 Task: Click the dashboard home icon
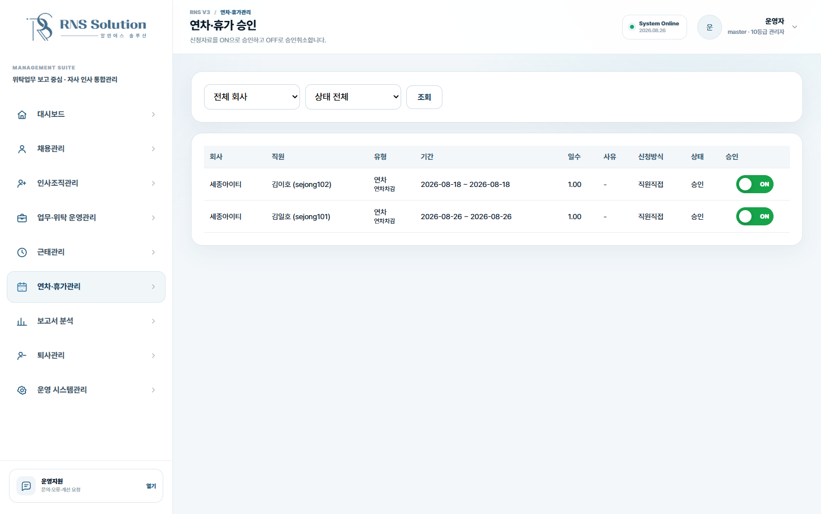click(x=22, y=115)
